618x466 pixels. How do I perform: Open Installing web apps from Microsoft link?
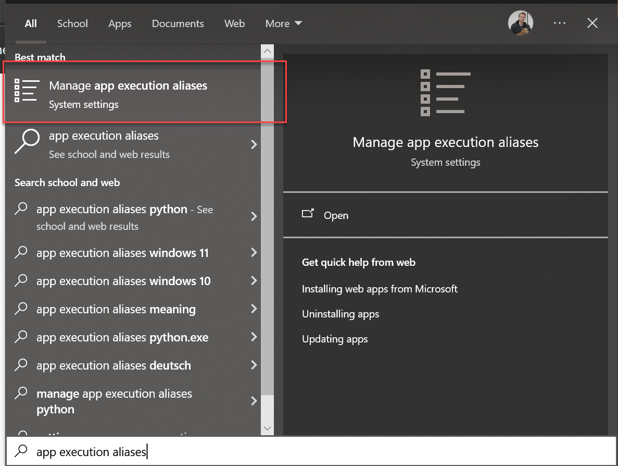380,289
